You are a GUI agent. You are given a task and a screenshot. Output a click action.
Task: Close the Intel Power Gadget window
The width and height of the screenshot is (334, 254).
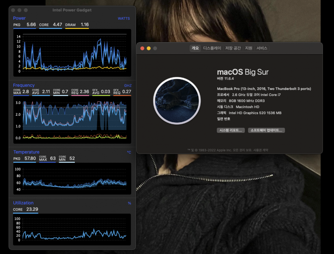click(13, 10)
